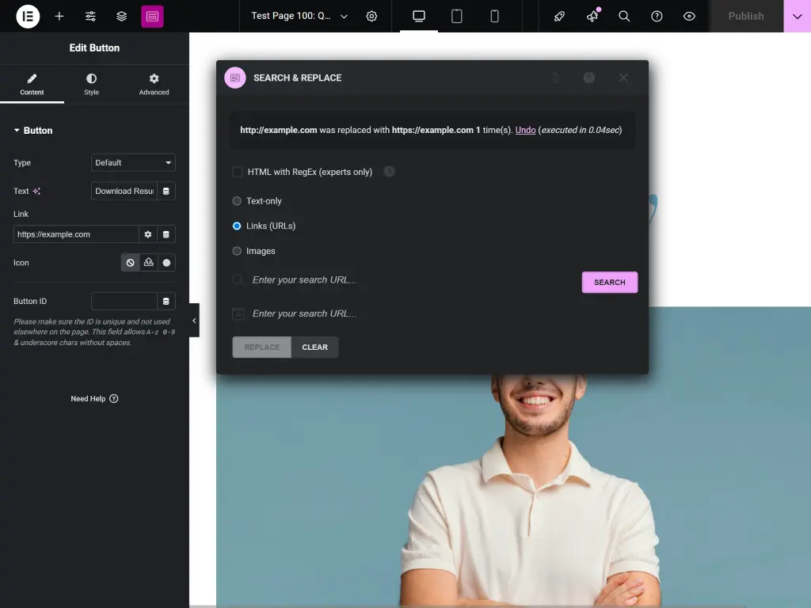Switch to mobile preview mode
811x608 pixels.
(x=494, y=16)
